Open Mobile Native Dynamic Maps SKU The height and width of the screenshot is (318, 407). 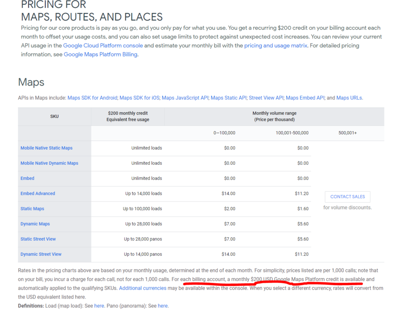click(x=49, y=163)
